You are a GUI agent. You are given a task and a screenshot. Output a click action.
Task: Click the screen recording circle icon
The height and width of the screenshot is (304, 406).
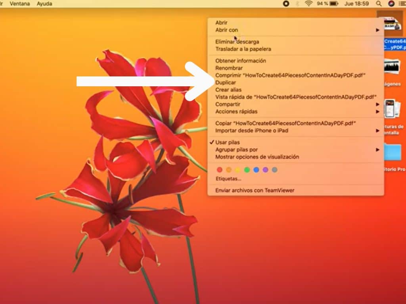point(286,4)
